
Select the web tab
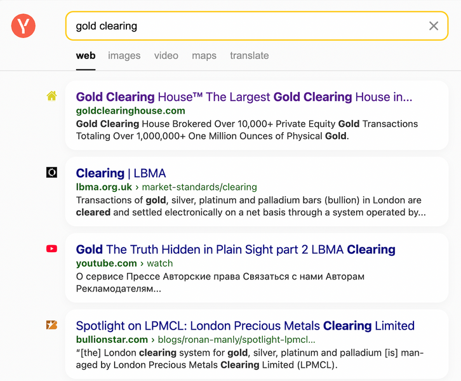(x=86, y=55)
